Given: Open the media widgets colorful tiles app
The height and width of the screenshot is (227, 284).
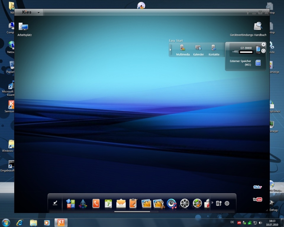Looking at the screenshot, I should point(70,203).
